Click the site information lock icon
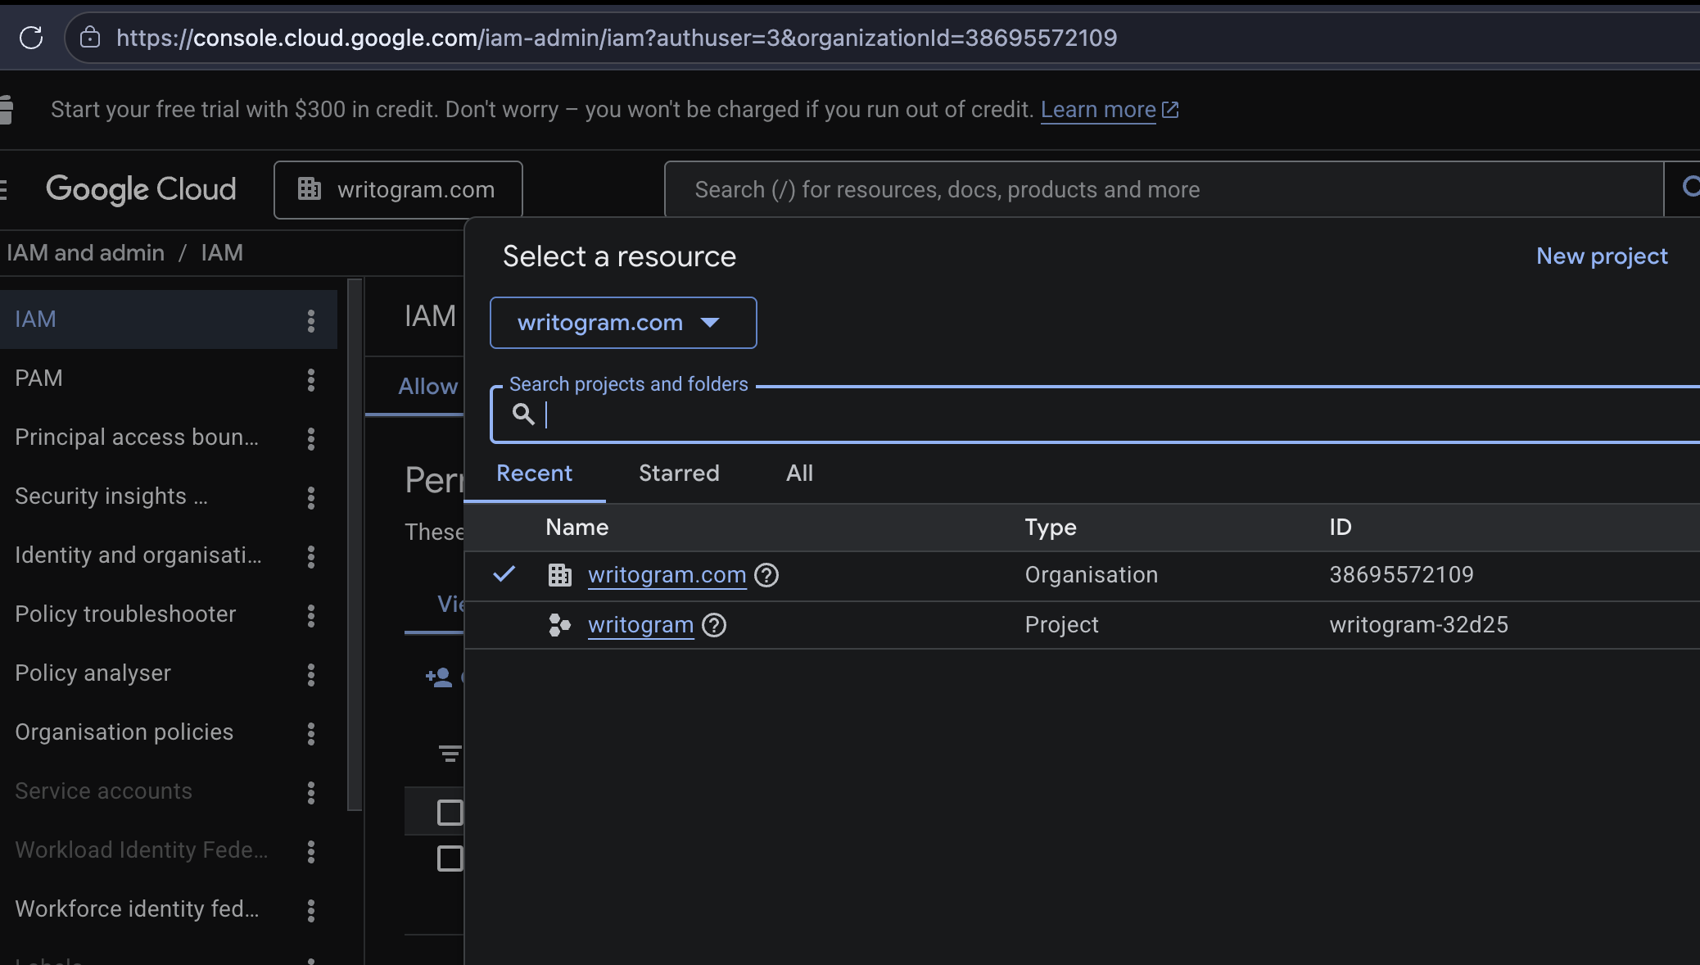 click(90, 38)
